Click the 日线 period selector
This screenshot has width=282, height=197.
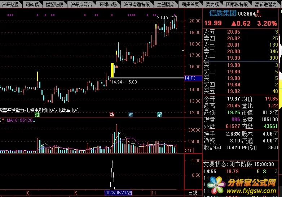(193, 193)
